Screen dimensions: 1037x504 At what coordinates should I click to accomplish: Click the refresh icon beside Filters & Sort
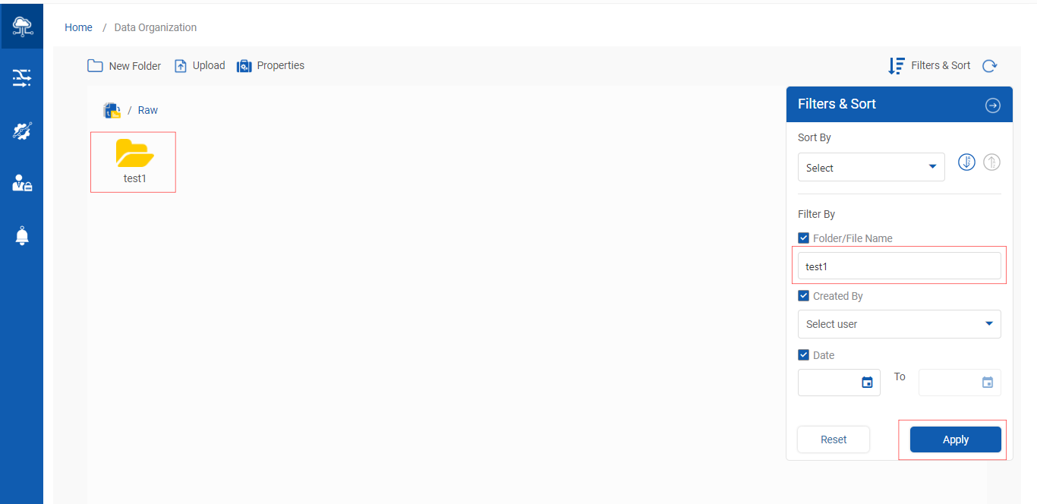pyautogui.click(x=989, y=66)
